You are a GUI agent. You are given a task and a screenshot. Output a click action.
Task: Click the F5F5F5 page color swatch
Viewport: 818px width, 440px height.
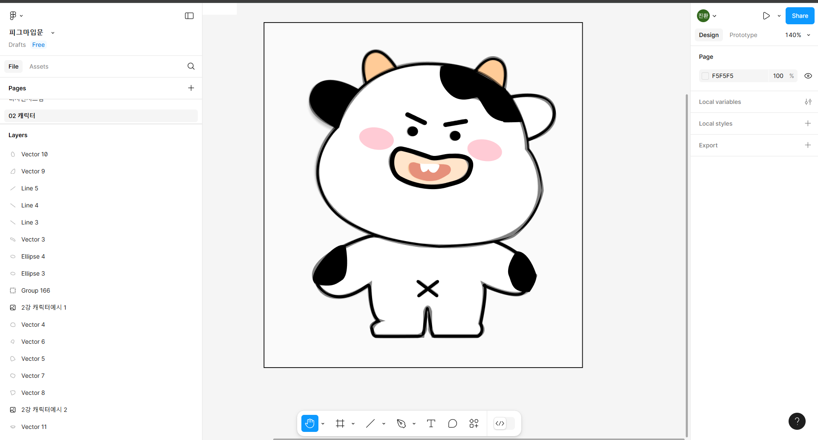[705, 76]
